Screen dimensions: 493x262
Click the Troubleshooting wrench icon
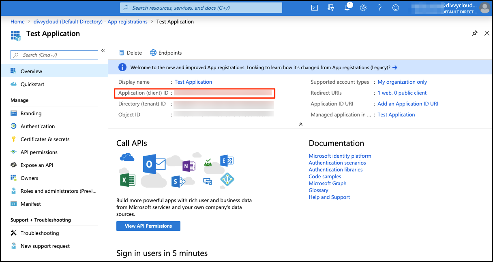tap(13, 233)
